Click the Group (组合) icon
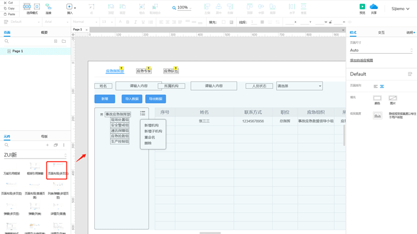Screen dimensions: 417x234 (x=142, y=7)
